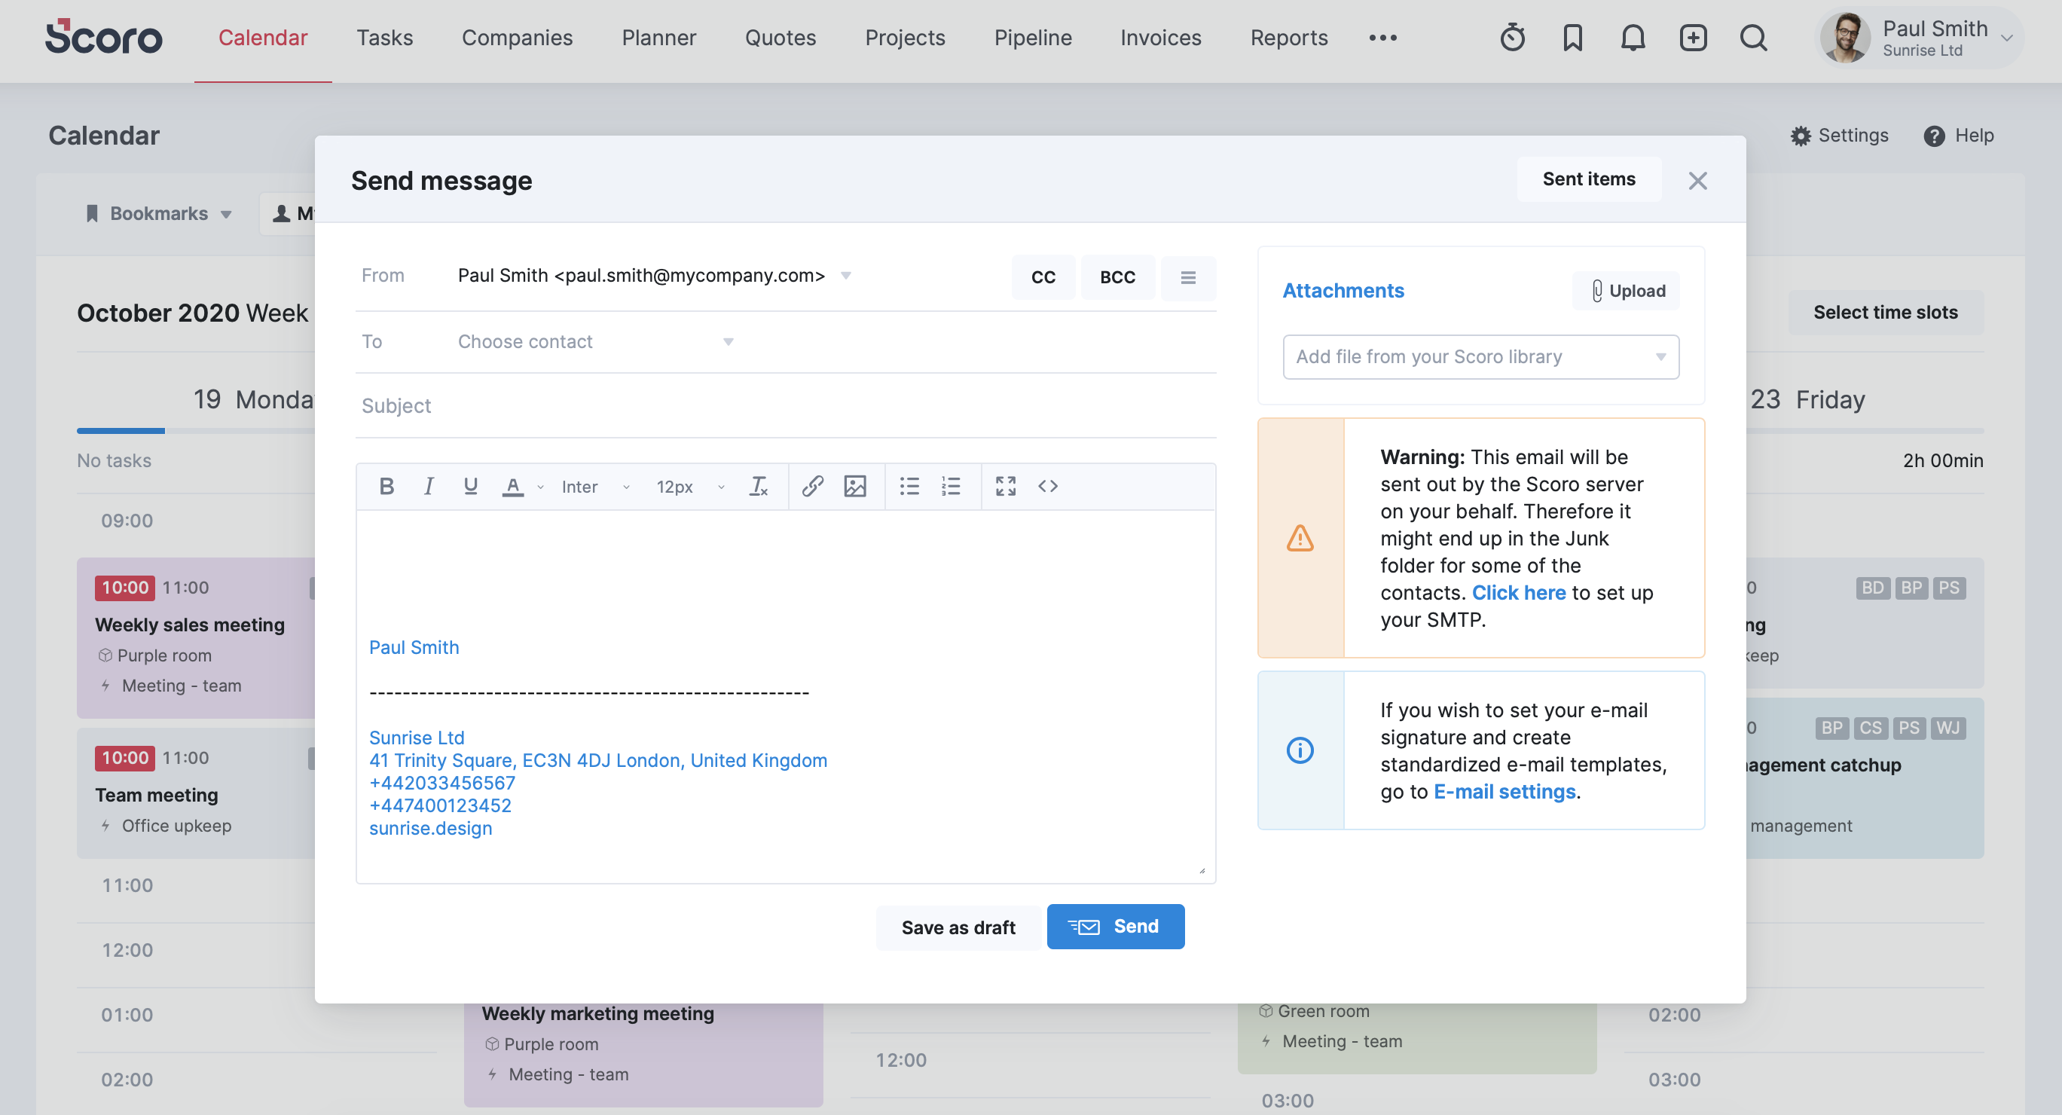The width and height of the screenshot is (2062, 1115).
Task: Apply bulleted list formatting
Action: click(x=909, y=487)
